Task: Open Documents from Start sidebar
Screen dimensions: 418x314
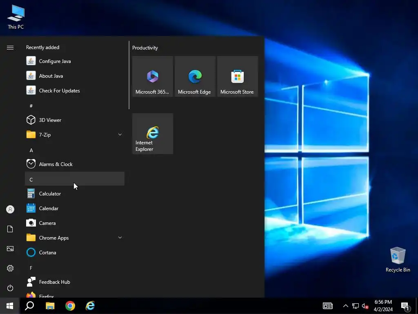Action: (x=10, y=229)
